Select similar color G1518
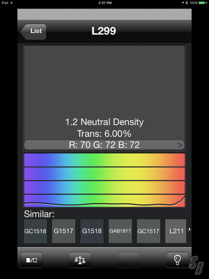Screen dimensions: 209x279 coord(92,231)
